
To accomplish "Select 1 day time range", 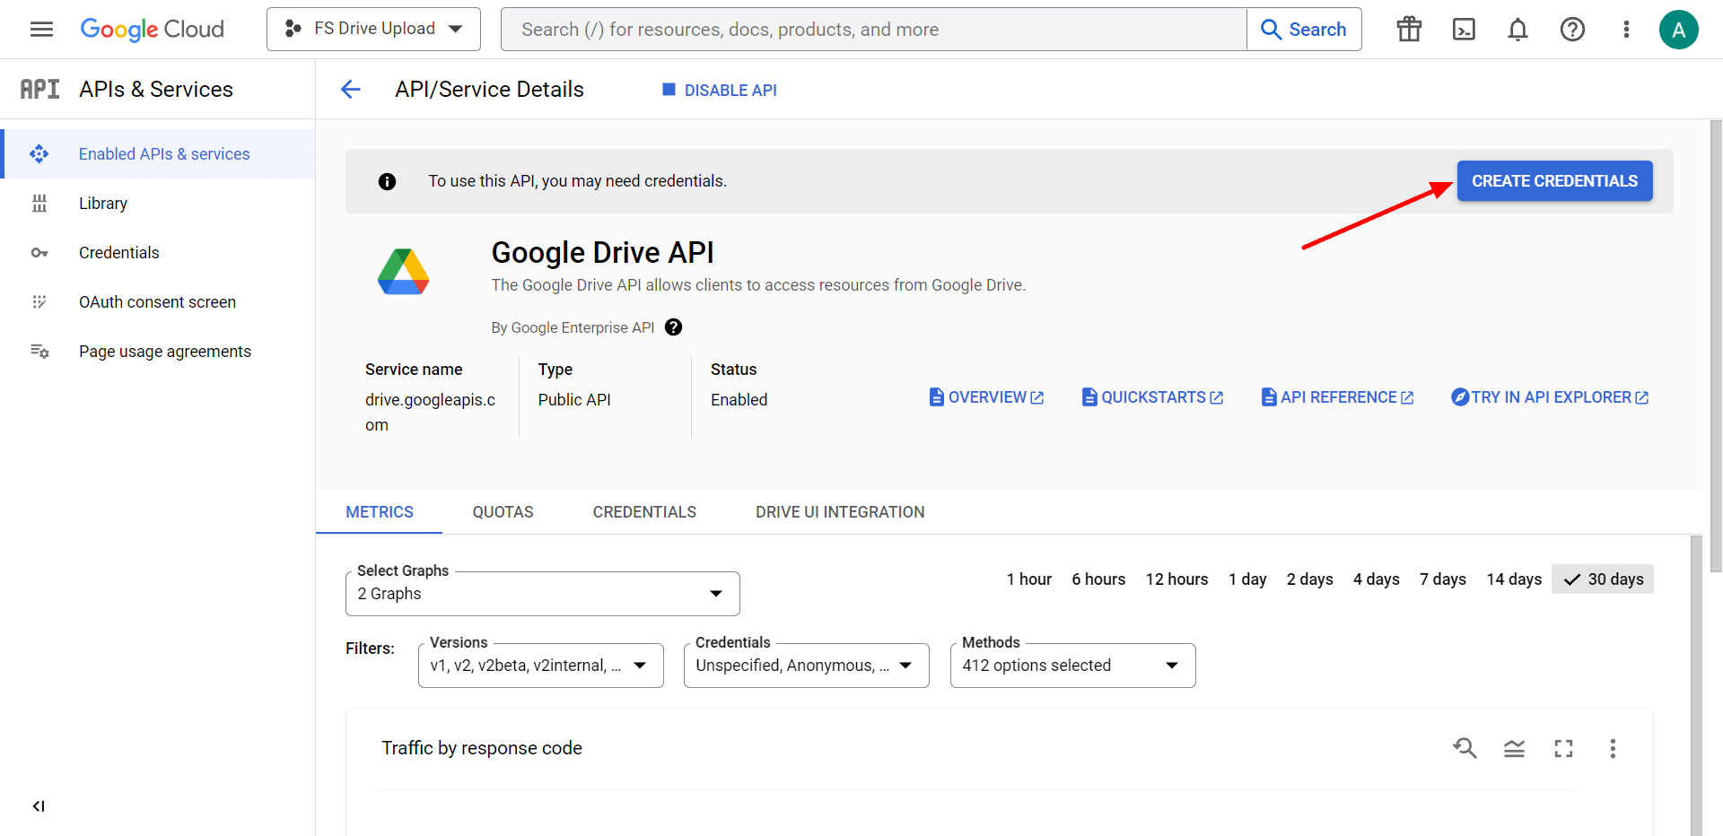I will point(1247,579).
